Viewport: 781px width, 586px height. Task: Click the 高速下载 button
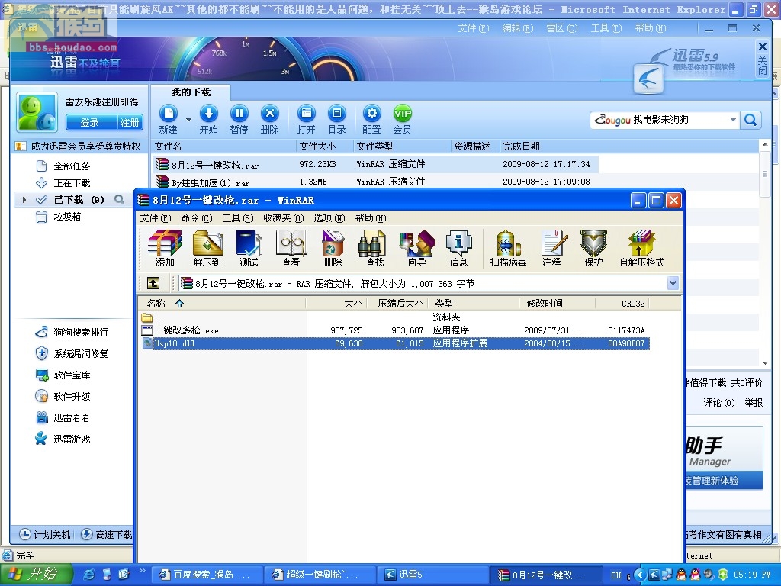point(107,535)
